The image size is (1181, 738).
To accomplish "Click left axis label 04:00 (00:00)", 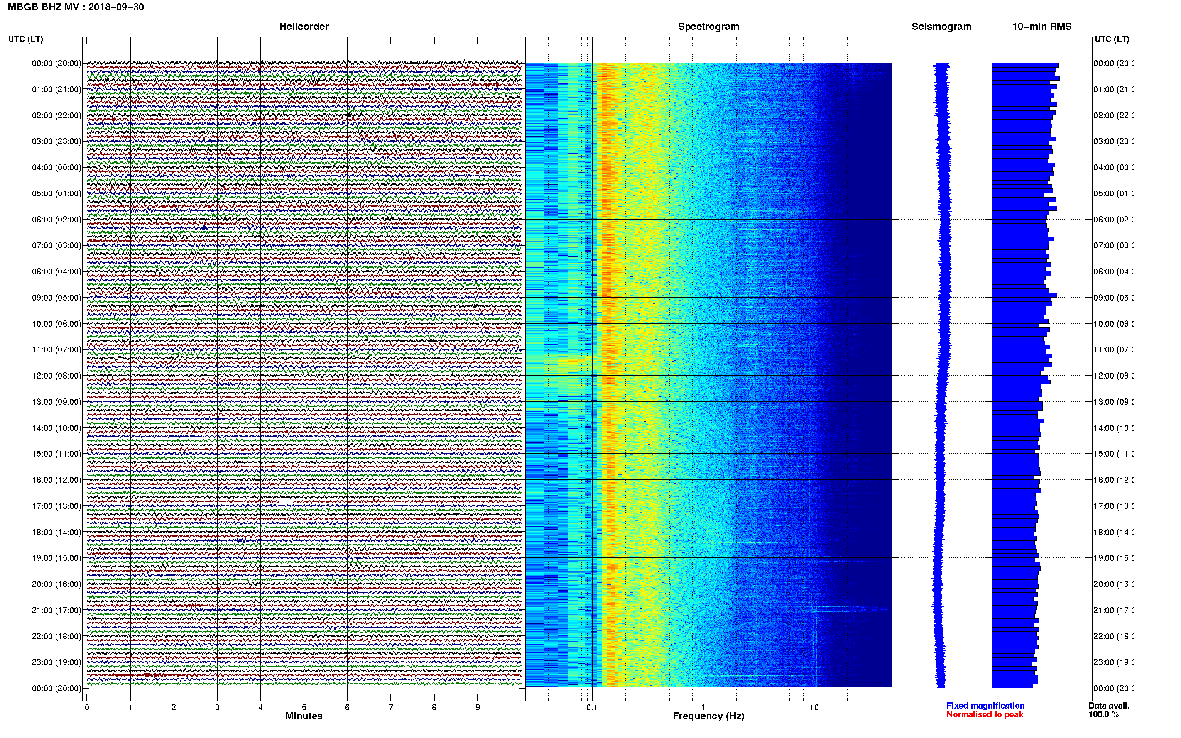I will (x=56, y=167).
